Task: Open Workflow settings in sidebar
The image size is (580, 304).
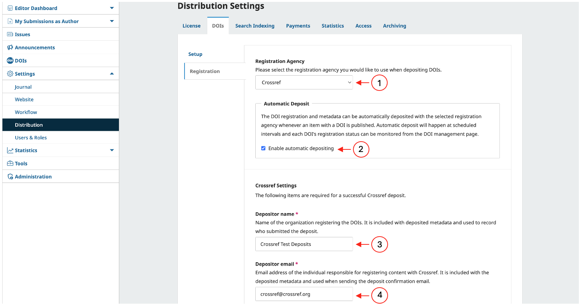Action: point(26,112)
